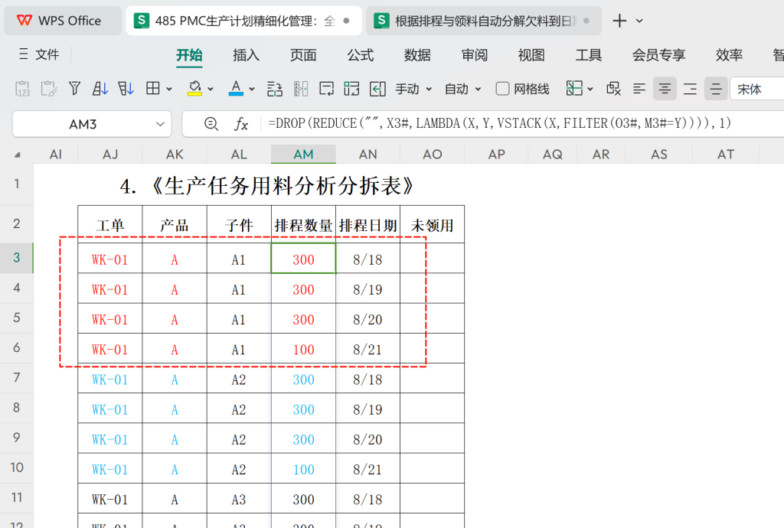Click the zoom magnifier icon in formula bar
This screenshot has height=528, width=784.
[211, 123]
